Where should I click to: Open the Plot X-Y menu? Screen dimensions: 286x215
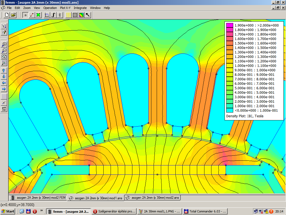(x=65, y=8)
